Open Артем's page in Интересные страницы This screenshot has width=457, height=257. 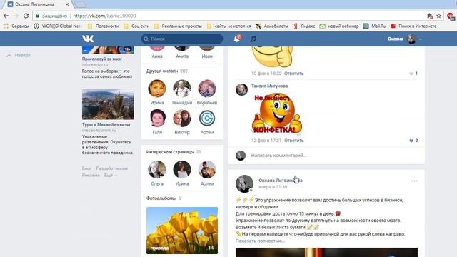point(207,169)
